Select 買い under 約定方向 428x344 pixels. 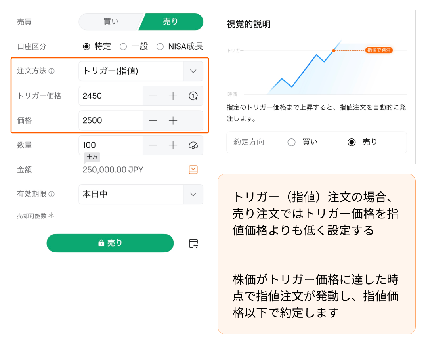[292, 142]
